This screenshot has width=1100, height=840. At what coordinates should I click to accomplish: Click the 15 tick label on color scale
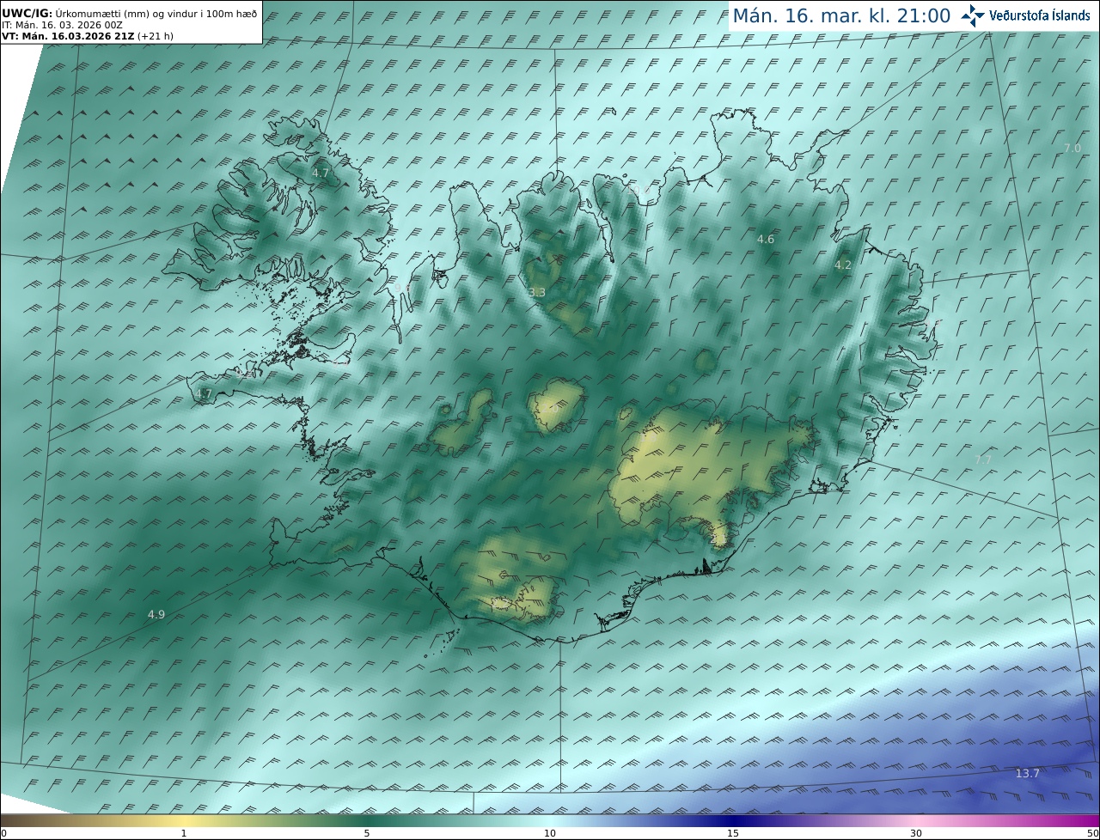point(733,833)
